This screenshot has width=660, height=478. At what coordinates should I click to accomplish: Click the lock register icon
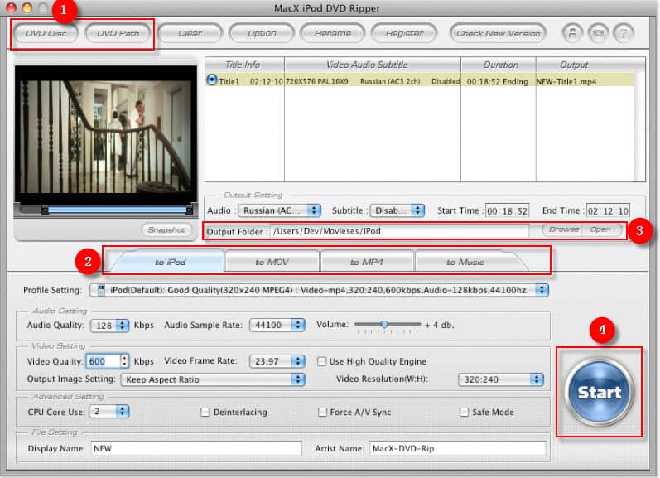click(x=571, y=33)
